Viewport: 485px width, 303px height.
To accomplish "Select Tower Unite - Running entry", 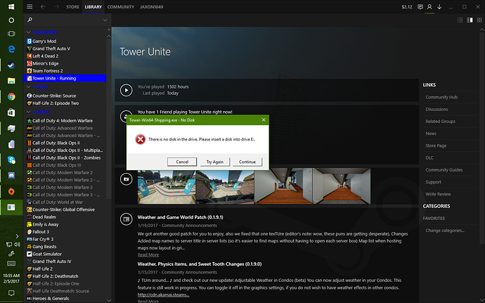I will (65, 78).
